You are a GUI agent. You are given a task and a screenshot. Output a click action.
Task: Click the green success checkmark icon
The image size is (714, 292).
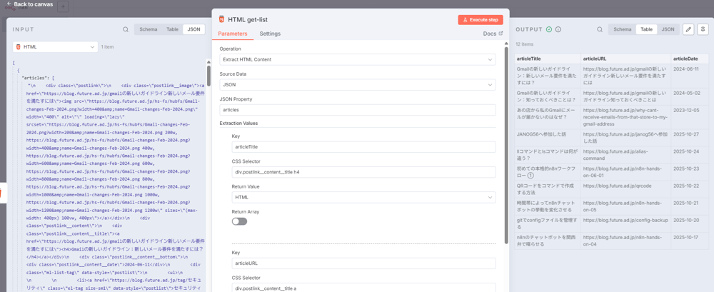(549, 29)
